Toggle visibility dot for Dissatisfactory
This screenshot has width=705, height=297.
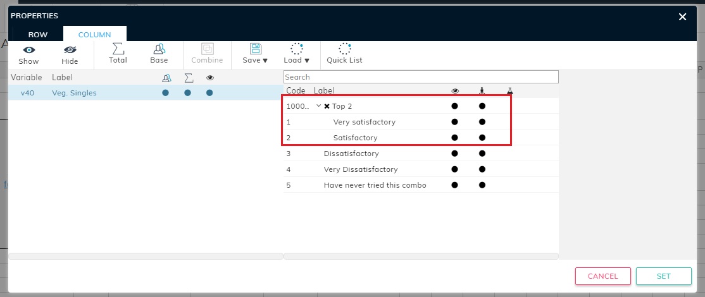tap(454, 154)
